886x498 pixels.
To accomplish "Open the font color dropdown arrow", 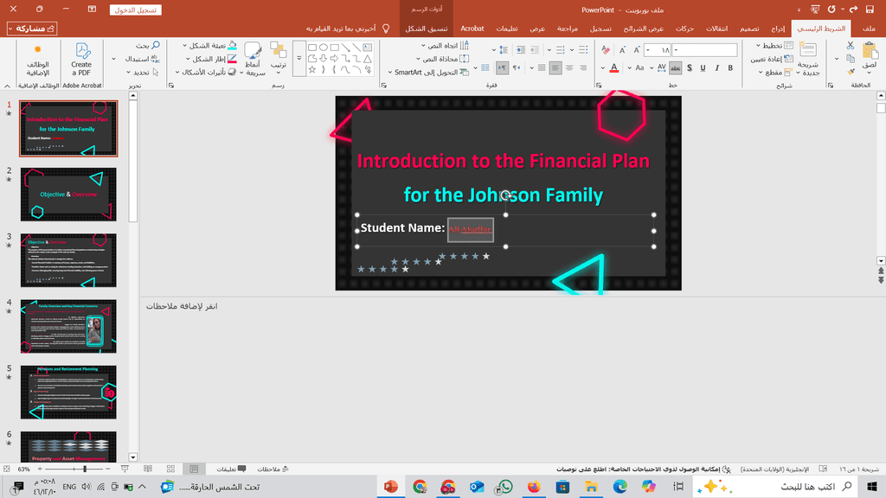I will point(603,67).
